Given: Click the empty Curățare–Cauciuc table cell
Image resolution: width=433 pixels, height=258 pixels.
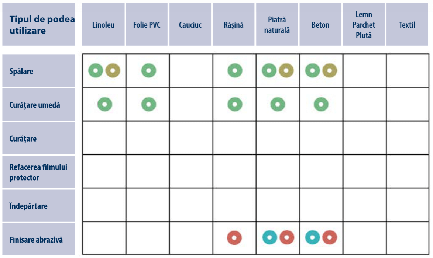Looking at the screenshot, I should pyautogui.click(x=191, y=138).
